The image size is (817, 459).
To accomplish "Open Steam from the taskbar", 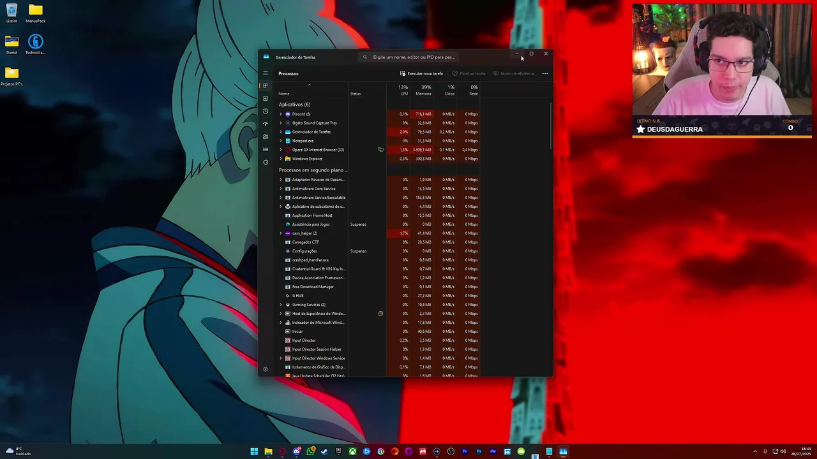I will [324, 451].
